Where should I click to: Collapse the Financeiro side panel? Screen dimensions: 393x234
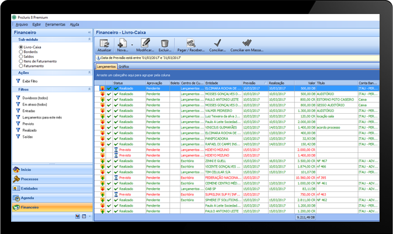click(x=89, y=32)
